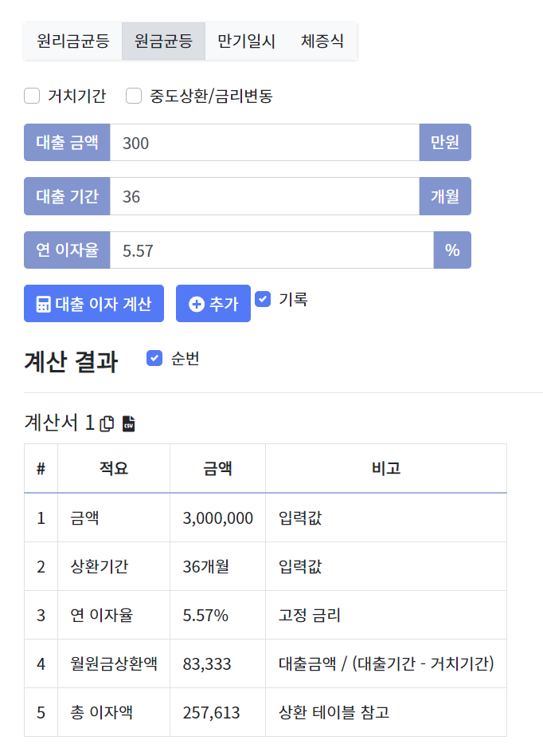This screenshot has height=744, width=543.
Task: Check the 중도상환/금리변동 option
Action: 134,96
